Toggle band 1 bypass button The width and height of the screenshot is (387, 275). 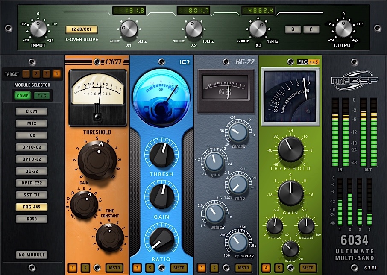click(72, 268)
